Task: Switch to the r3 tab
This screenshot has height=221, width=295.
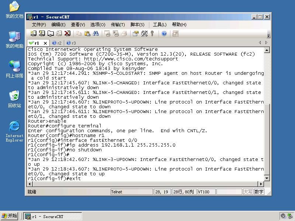Action: tap(71, 43)
